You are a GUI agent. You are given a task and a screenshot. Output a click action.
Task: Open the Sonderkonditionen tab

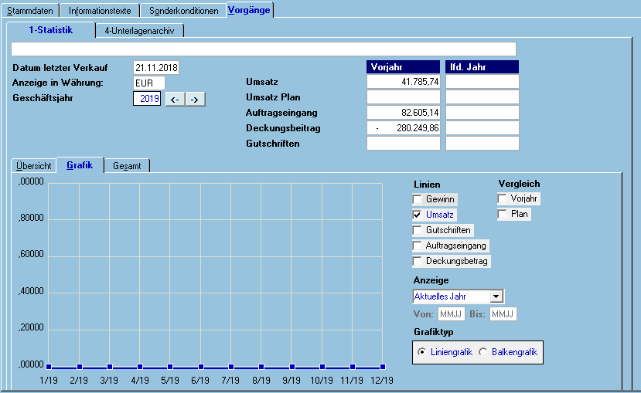click(183, 11)
